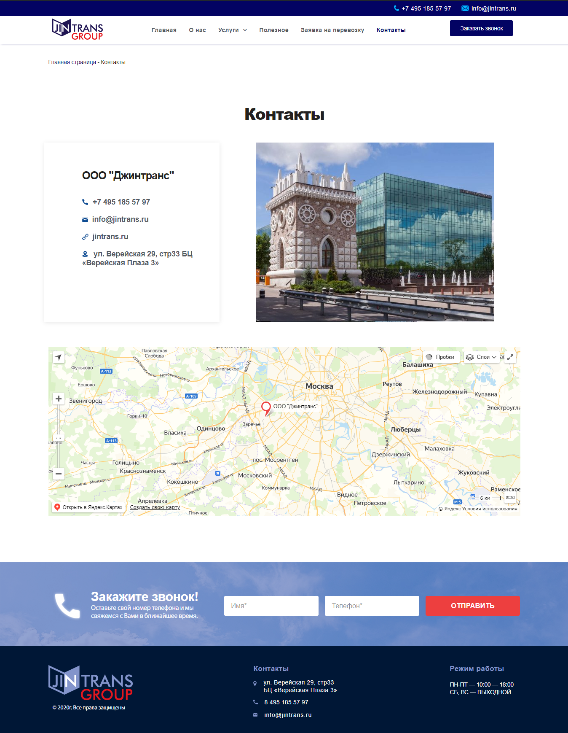Click top bar info@jintrans.ru email
This screenshot has height=733, width=568.
click(493, 8)
